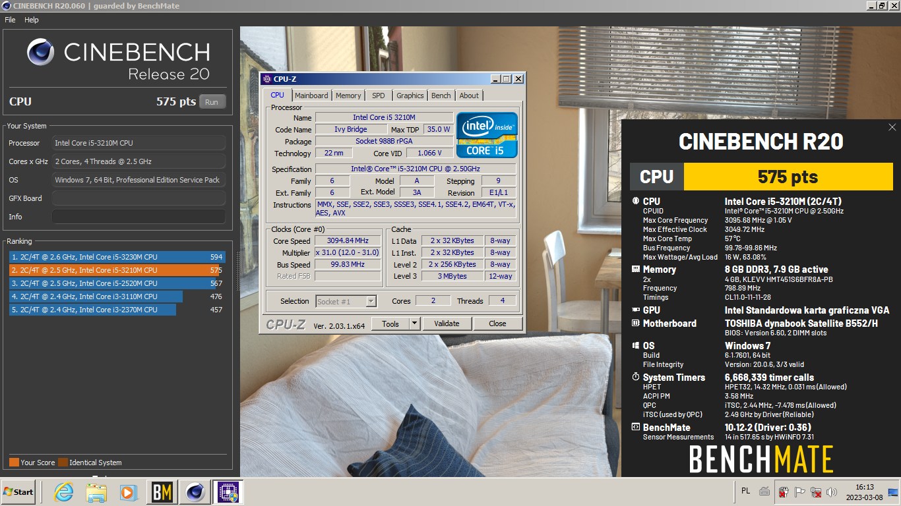Switch to the SPD tab in CPU-Z
This screenshot has width=901, height=506.
click(379, 96)
